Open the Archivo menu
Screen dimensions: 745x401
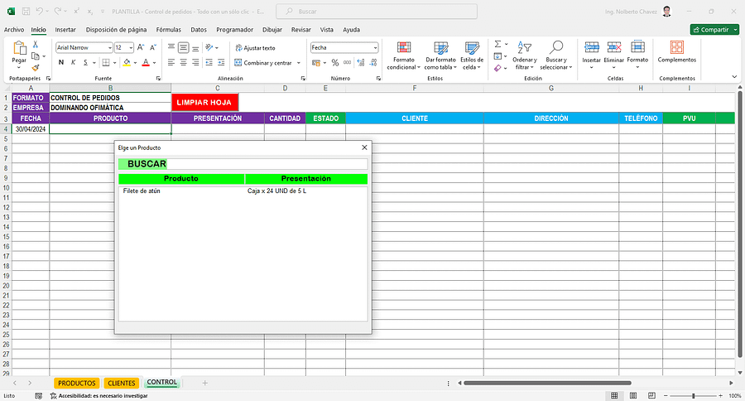[14, 30]
